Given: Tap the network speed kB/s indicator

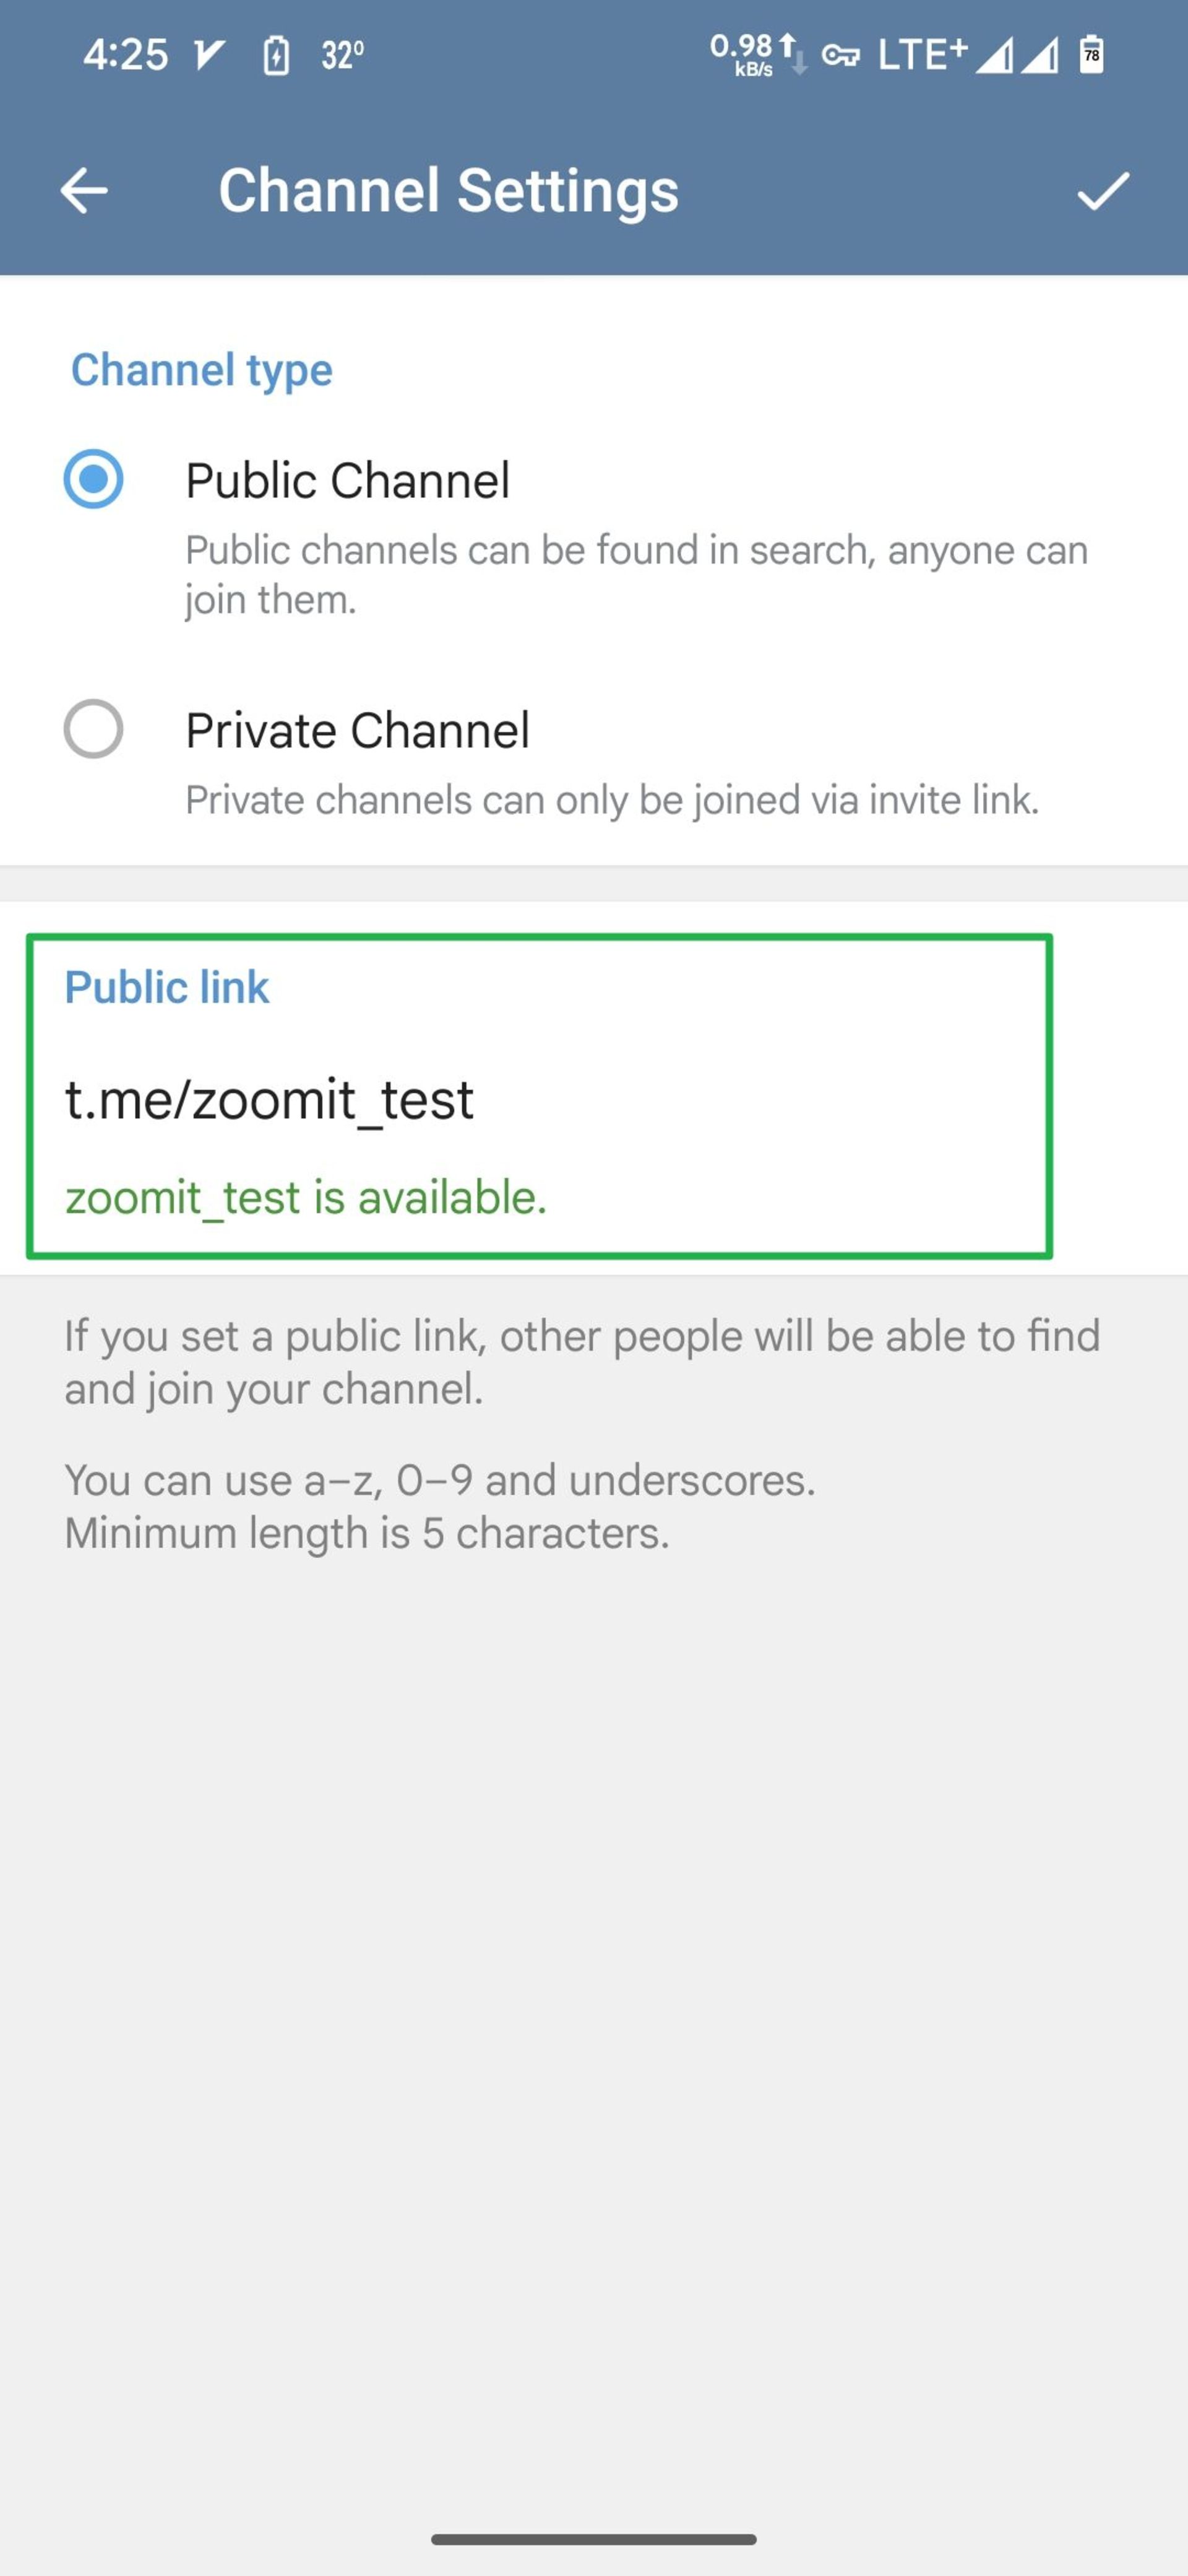Looking at the screenshot, I should (754, 55).
